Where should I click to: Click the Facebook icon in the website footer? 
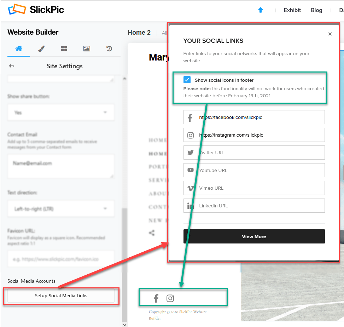tap(156, 298)
